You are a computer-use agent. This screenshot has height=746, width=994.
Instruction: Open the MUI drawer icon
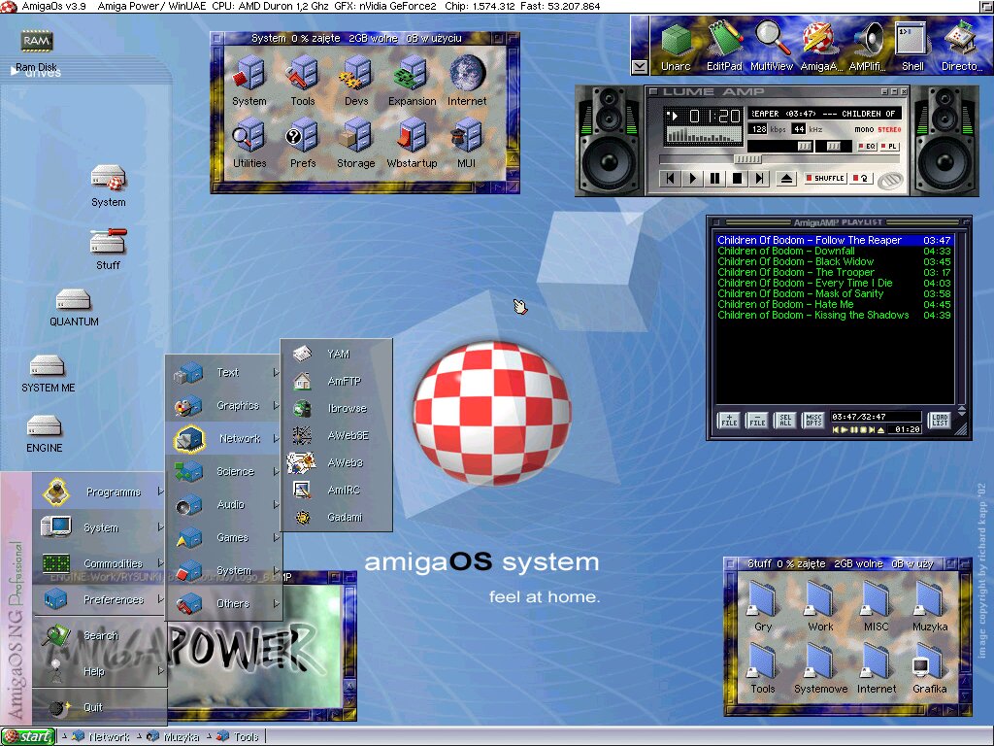(x=467, y=142)
